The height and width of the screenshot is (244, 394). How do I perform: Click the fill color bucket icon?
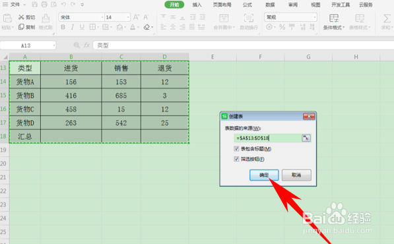point(119,27)
